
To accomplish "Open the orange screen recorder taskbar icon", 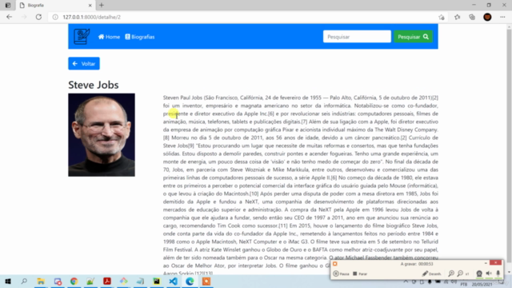I will click(x=206, y=281).
